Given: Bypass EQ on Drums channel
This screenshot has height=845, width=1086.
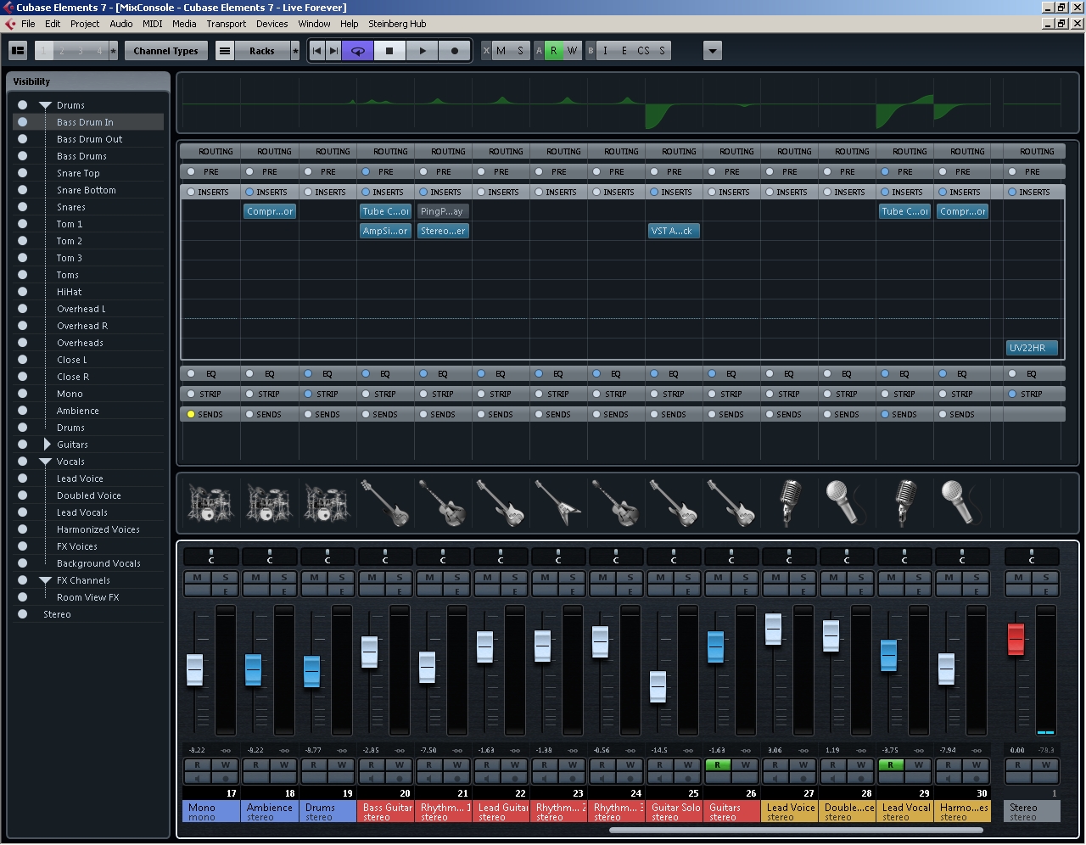Looking at the screenshot, I should [308, 373].
